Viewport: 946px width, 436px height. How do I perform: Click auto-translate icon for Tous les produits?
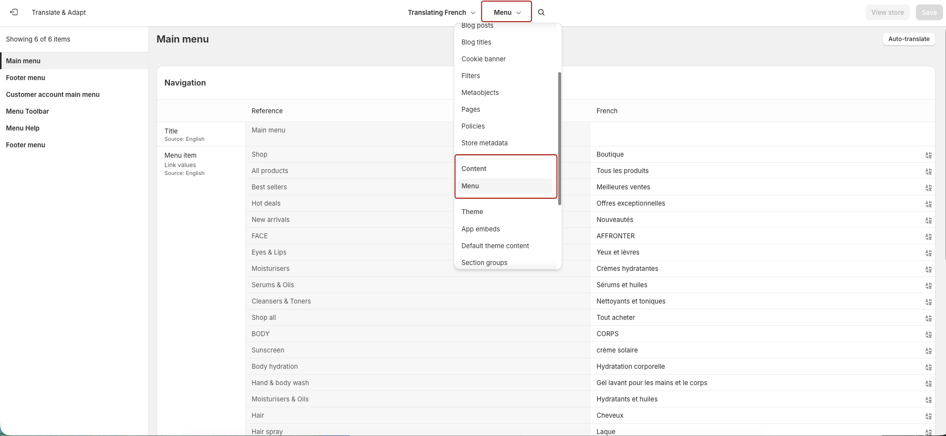928,172
